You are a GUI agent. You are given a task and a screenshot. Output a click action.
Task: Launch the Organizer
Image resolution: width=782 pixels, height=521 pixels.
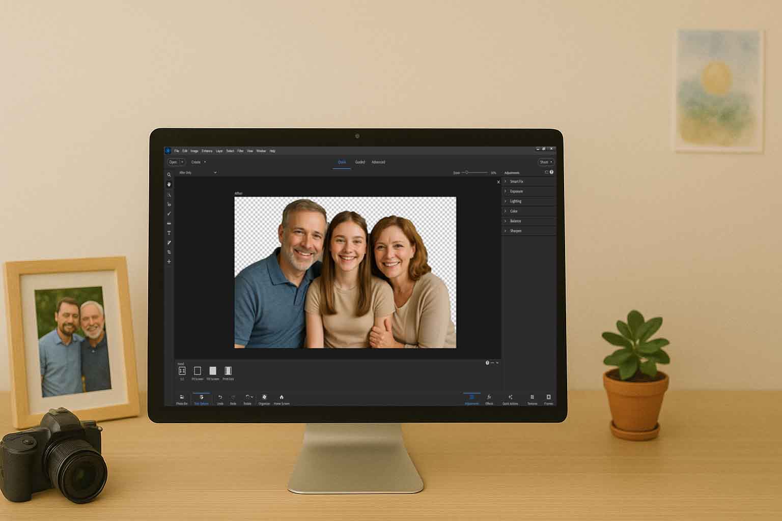click(263, 398)
